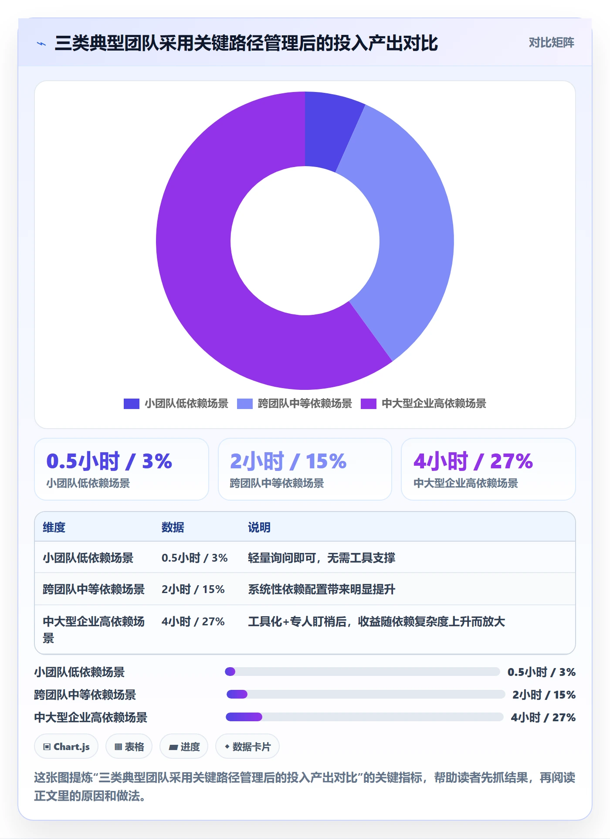Click the footer caption starting with 这张图提炼
610x839 pixels.
(x=305, y=787)
